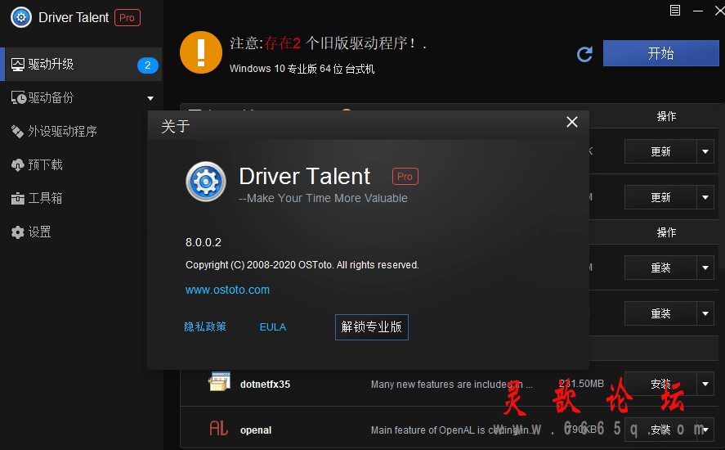Expand the 驱动备份 submenu arrow
Image resolution: width=725 pixels, height=450 pixels.
[x=150, y=98]
